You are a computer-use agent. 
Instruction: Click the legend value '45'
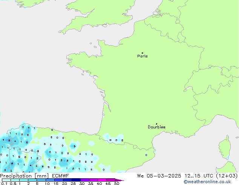(108, 183)
